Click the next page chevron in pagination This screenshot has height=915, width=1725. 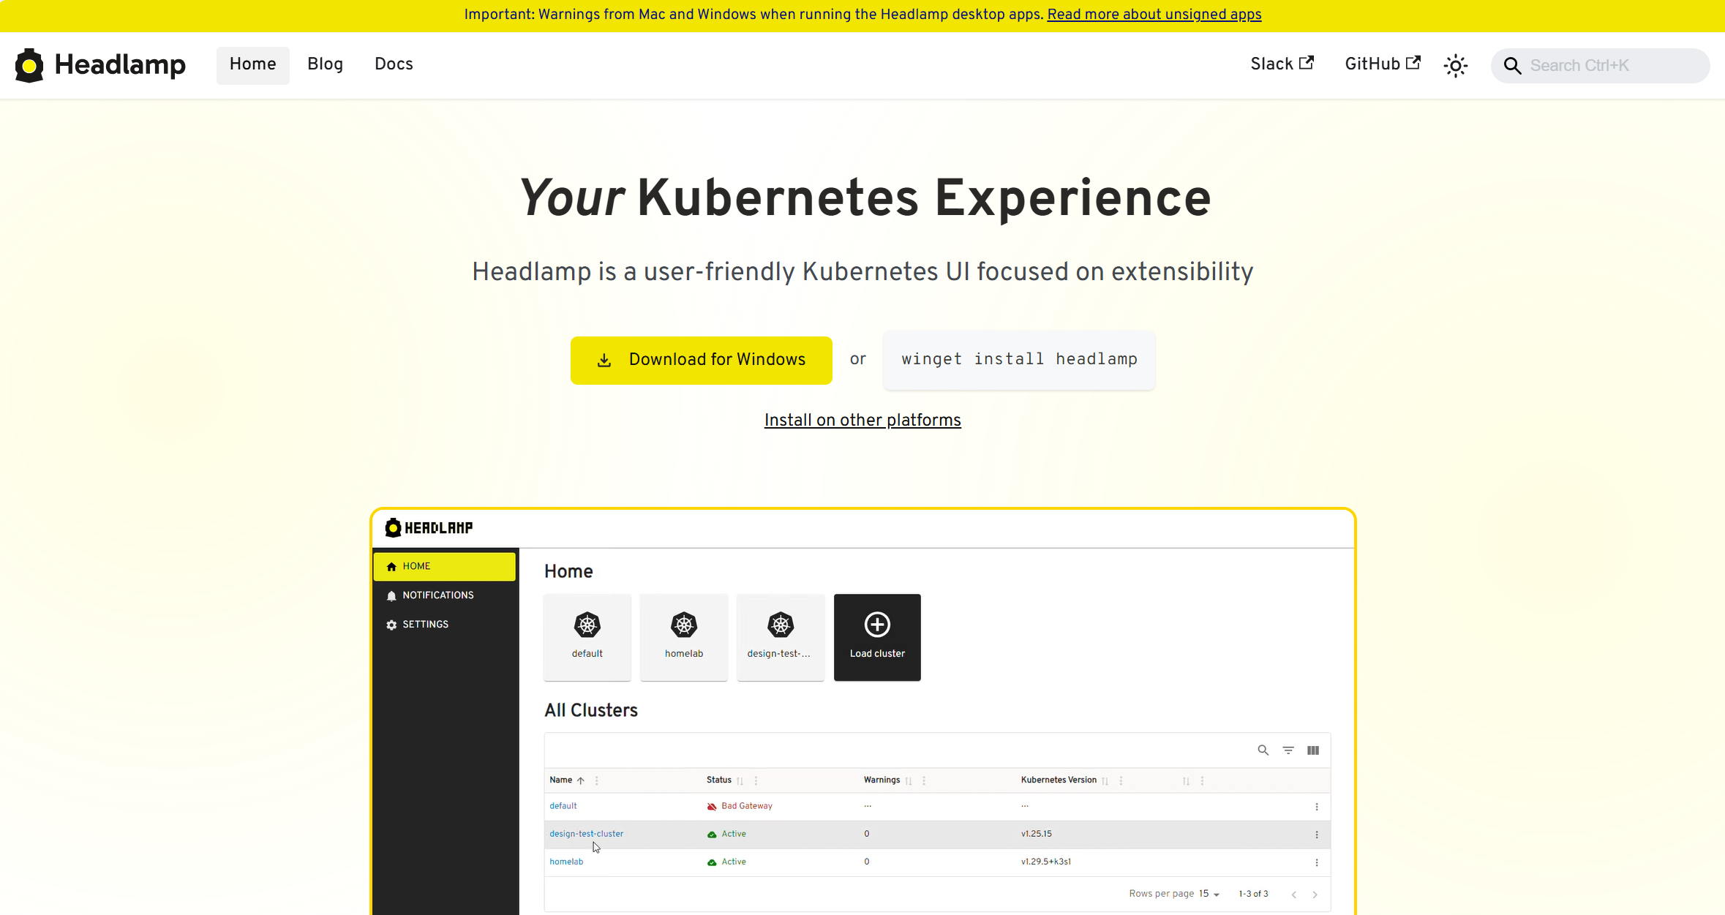[x=1315, y=895]
